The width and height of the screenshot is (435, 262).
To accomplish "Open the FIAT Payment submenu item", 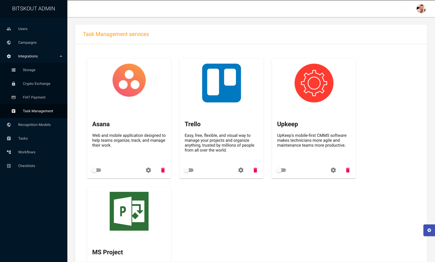I will pos(34,98).
